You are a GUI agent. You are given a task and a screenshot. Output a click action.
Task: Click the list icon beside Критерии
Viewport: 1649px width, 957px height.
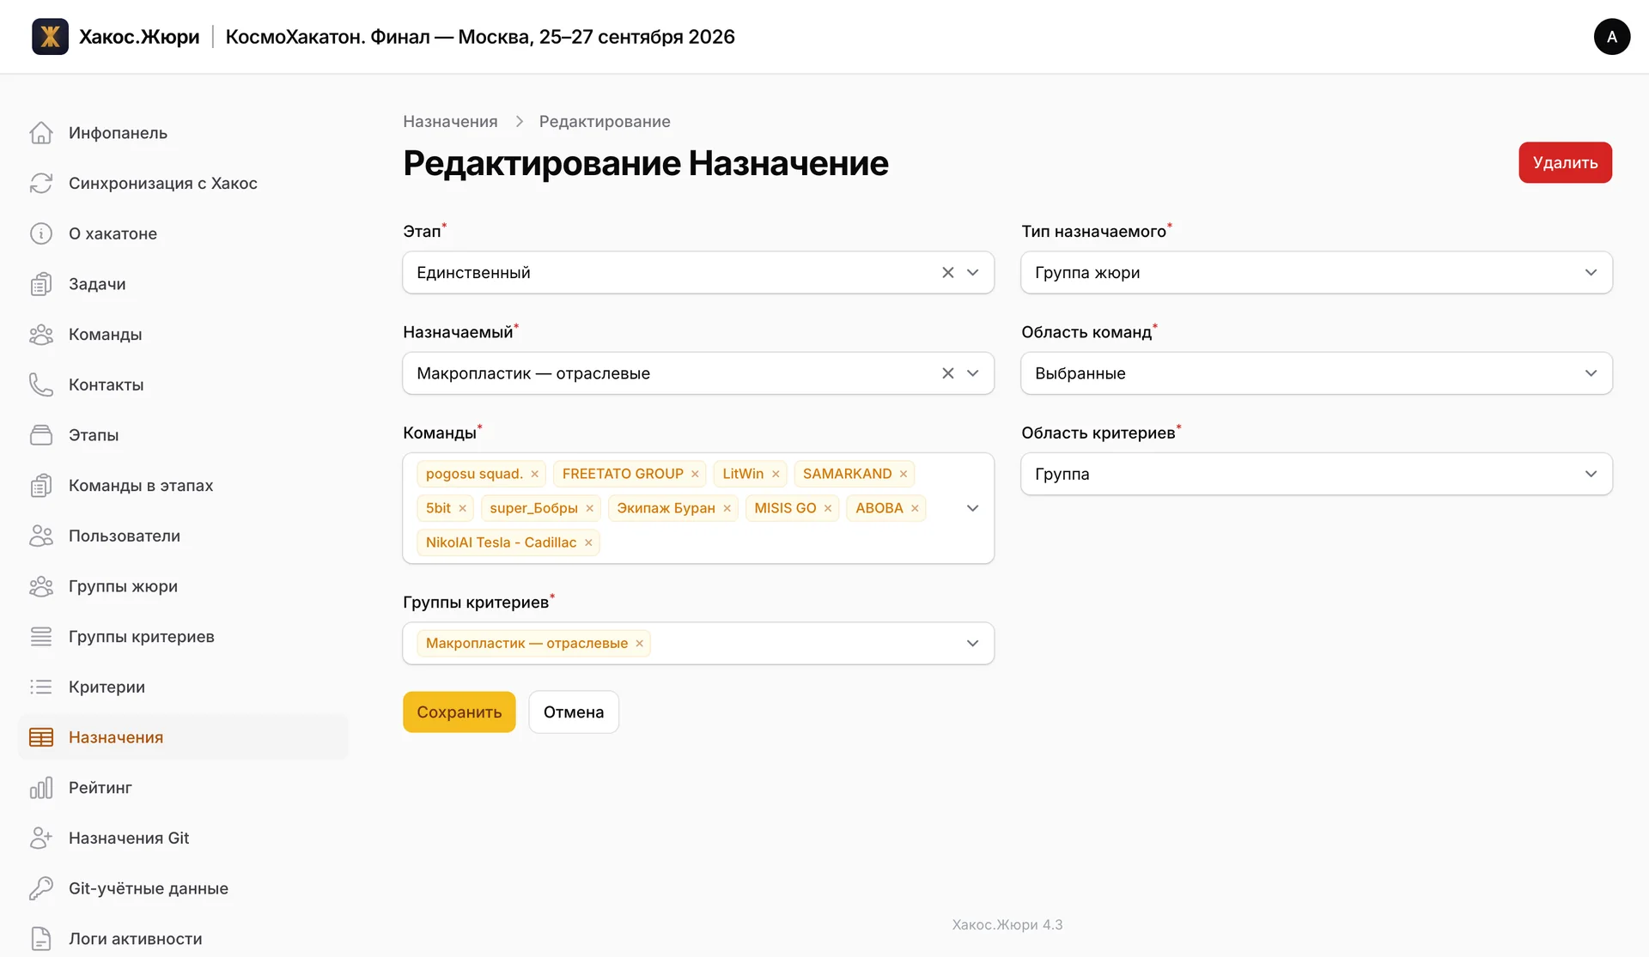[41, 687]
